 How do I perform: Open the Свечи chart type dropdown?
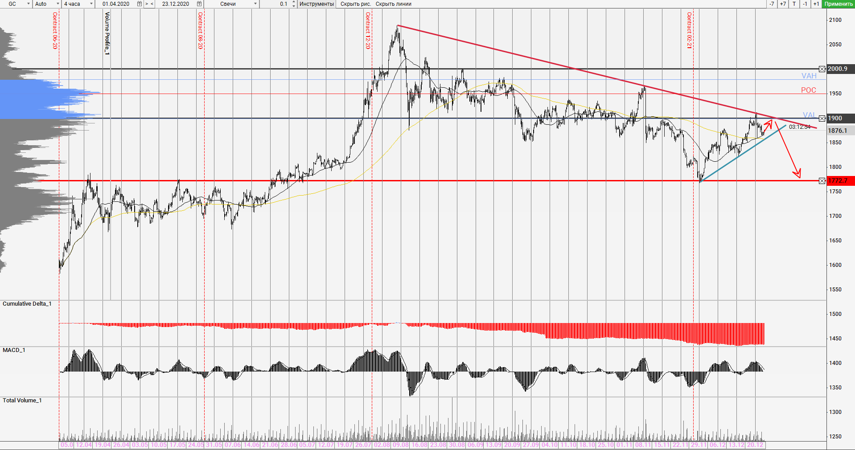pos(255,4)
